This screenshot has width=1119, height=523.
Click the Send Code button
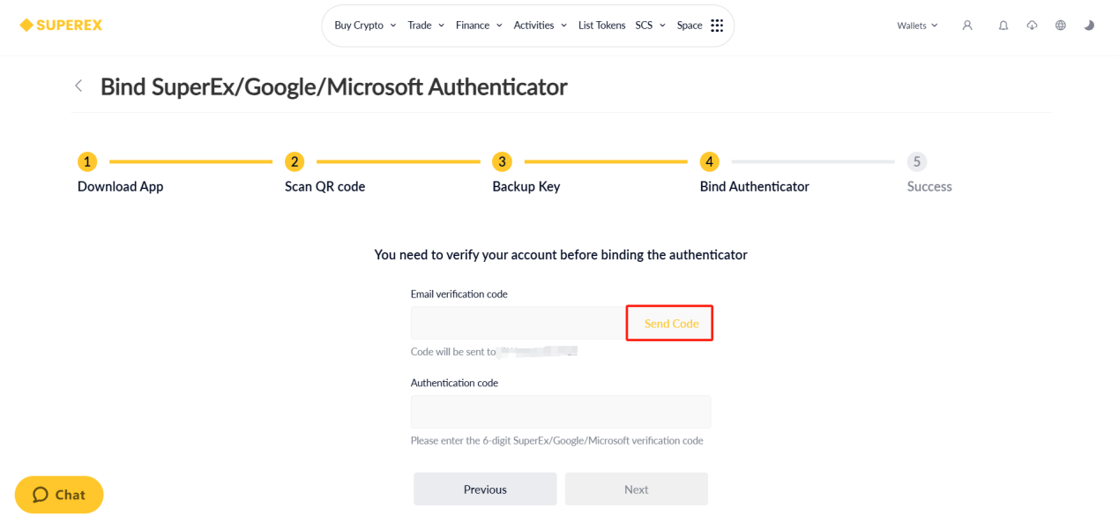pyautogui.click(x=670, y=324)
